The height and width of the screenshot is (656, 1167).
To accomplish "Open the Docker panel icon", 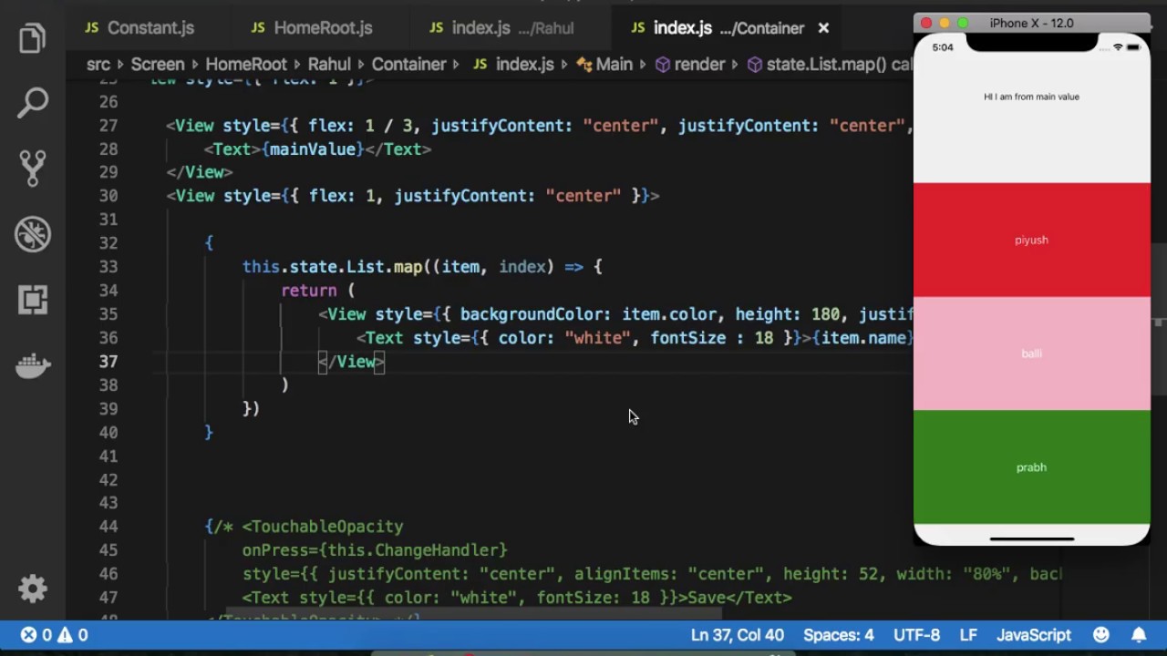I will coord(33,365).
